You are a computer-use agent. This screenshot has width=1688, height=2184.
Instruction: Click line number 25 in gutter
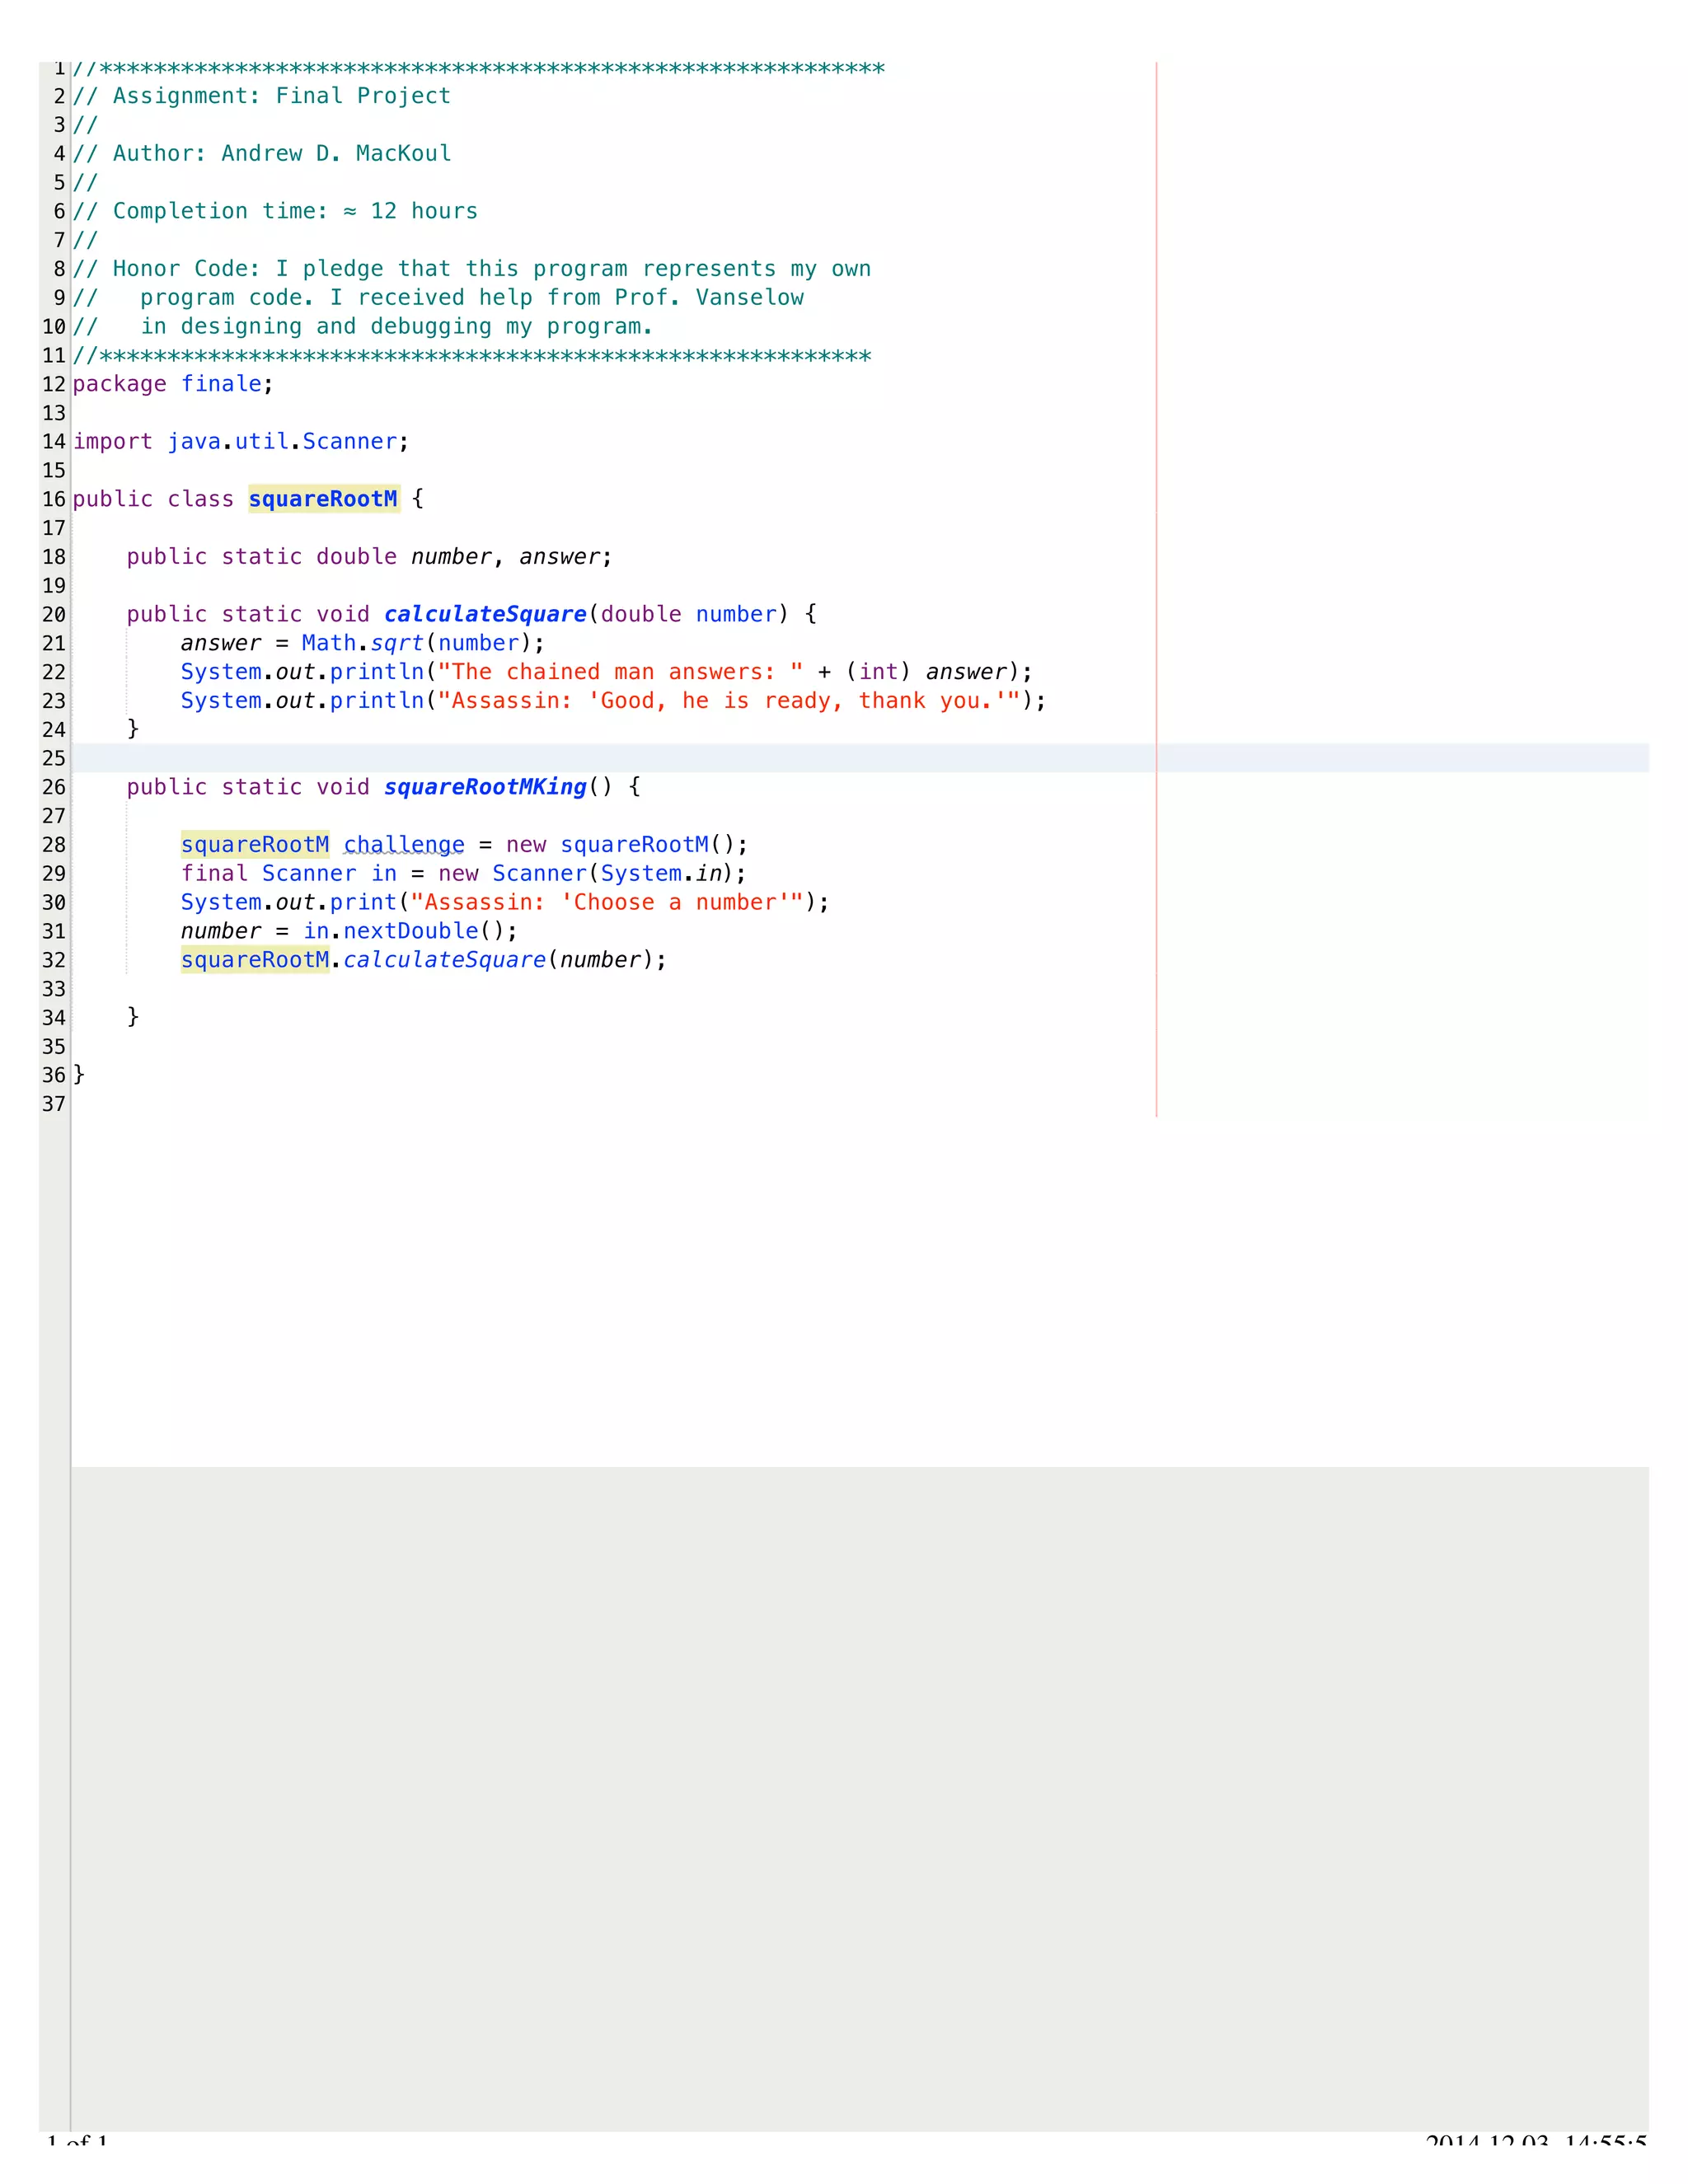(x=54, y=758)
